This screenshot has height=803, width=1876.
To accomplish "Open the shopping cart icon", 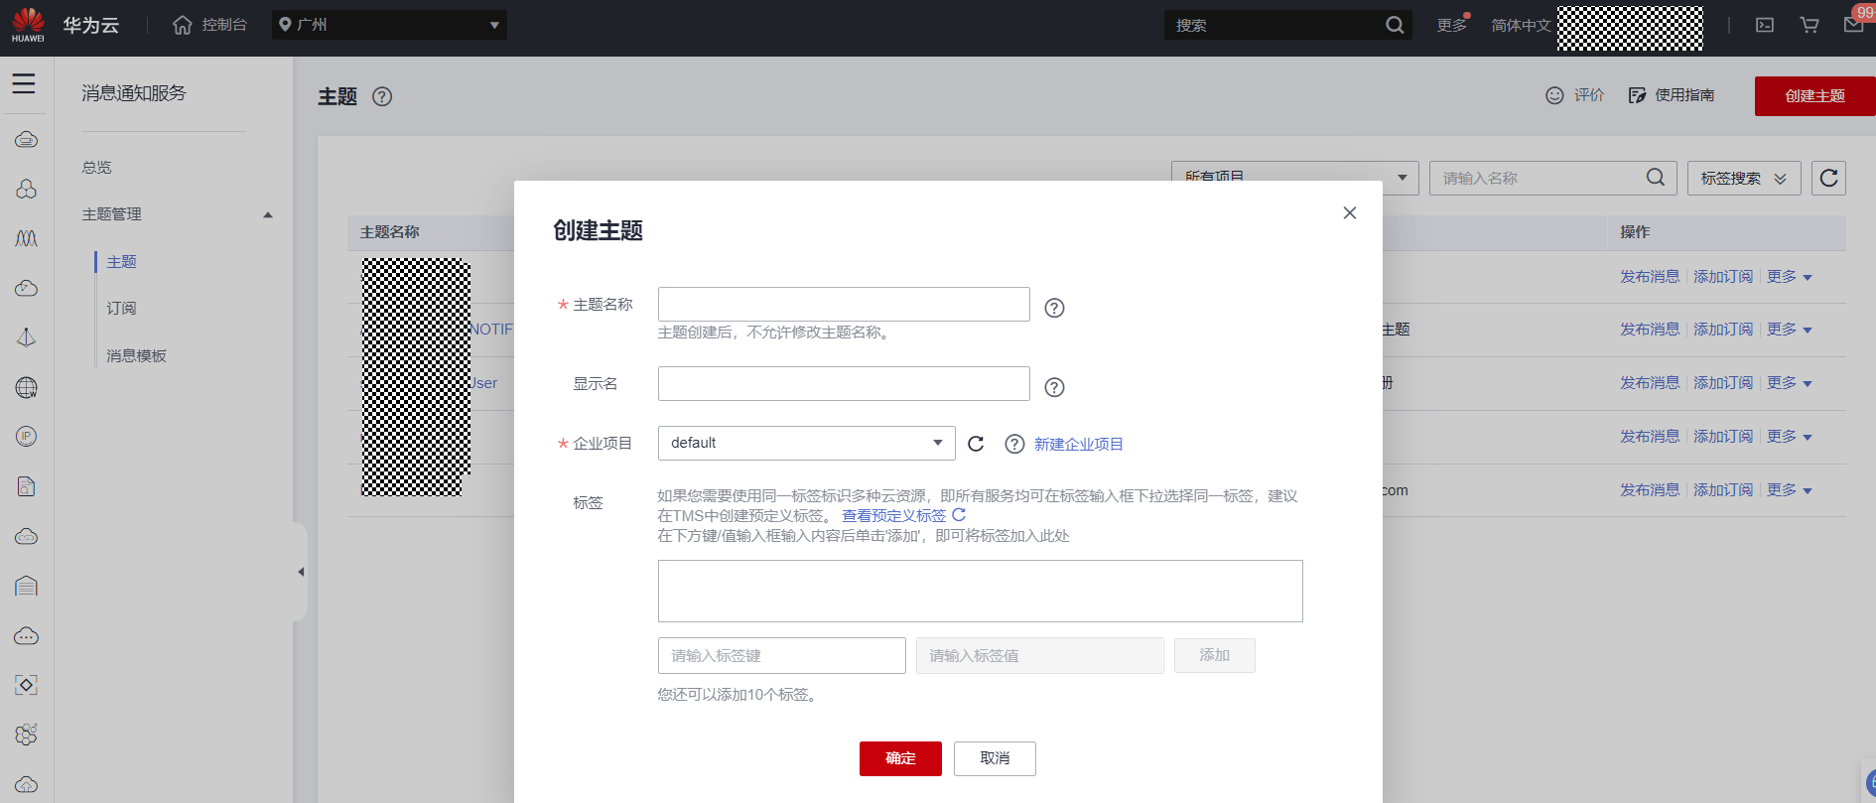I will pyautogui.click(x=1809, y=25).
